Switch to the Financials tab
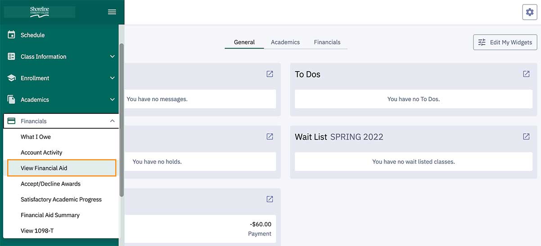The width and height of the screenshot is (541, 246). 327,42
